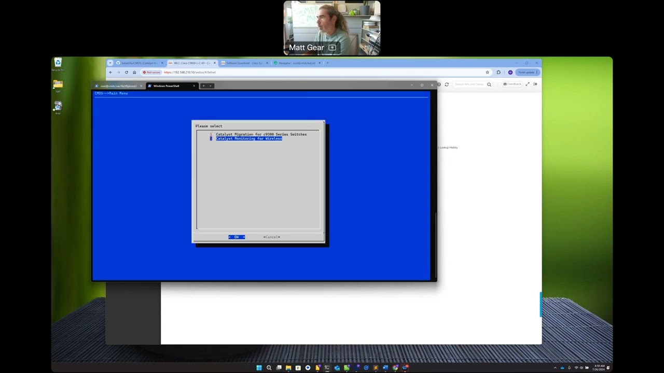Open Chrome home page button
Viewport: 664px width, 373px height.
[134, 73]
